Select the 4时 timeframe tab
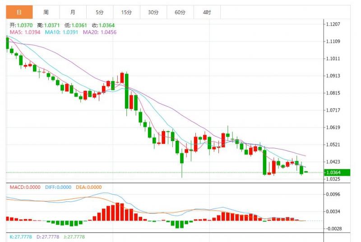361x242 pixels. (x=207, y=12)
